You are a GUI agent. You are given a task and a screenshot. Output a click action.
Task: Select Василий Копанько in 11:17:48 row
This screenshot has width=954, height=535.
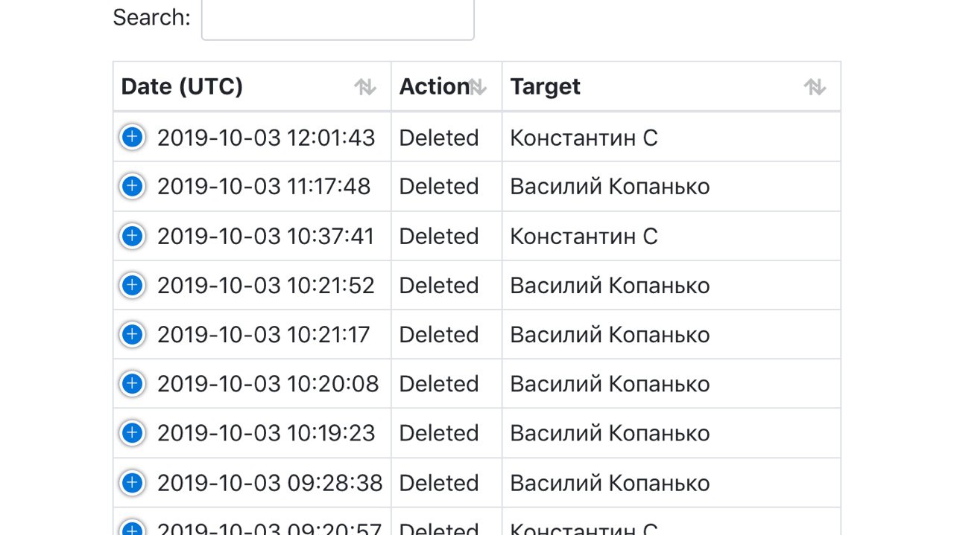(x=610, y=186)
